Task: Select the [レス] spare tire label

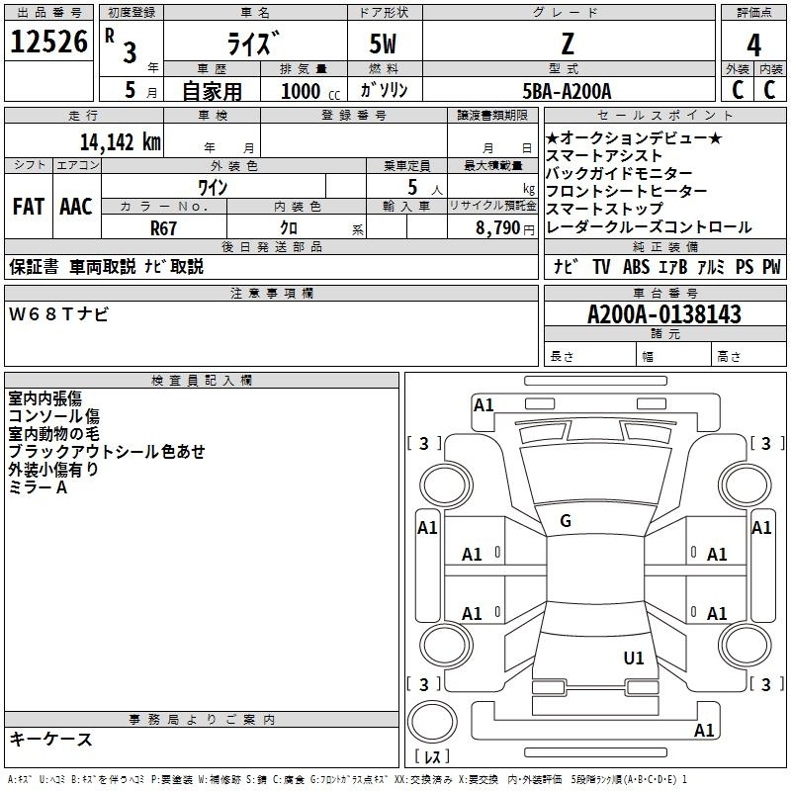Action: [x=432, y=756]
